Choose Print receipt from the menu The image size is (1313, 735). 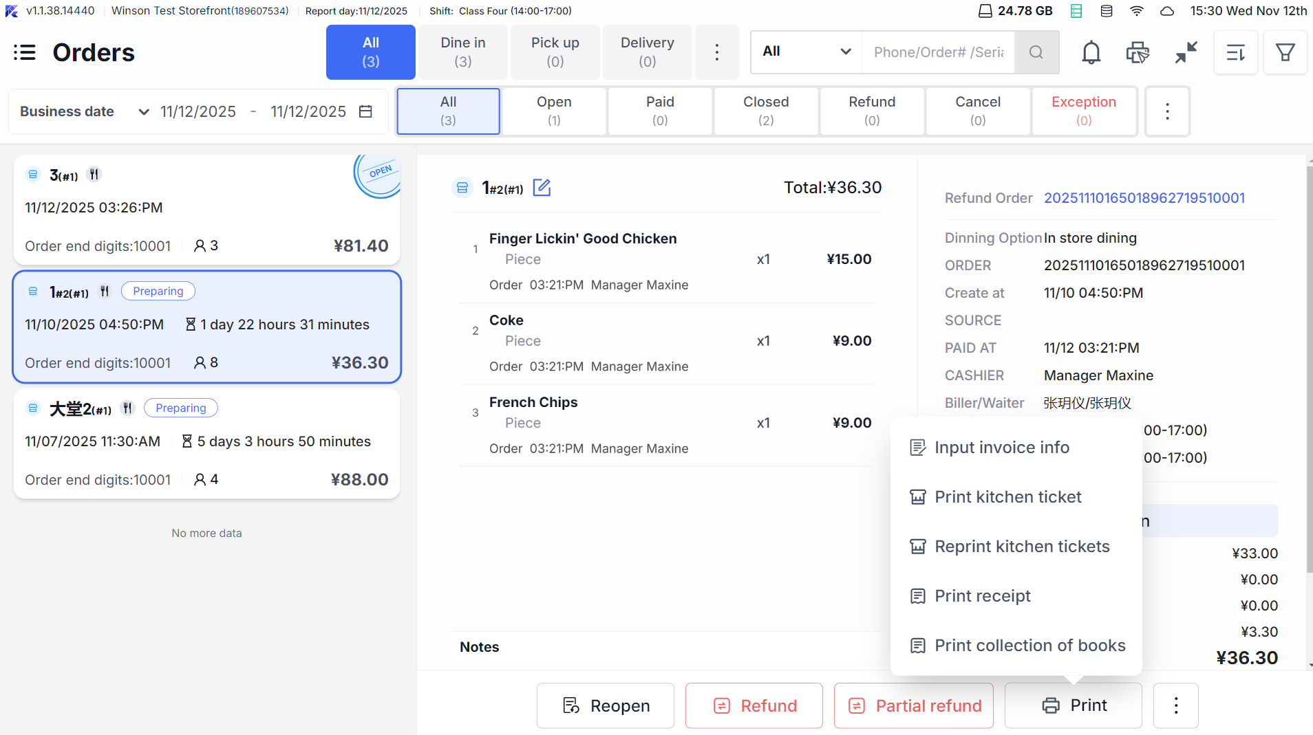982,596
